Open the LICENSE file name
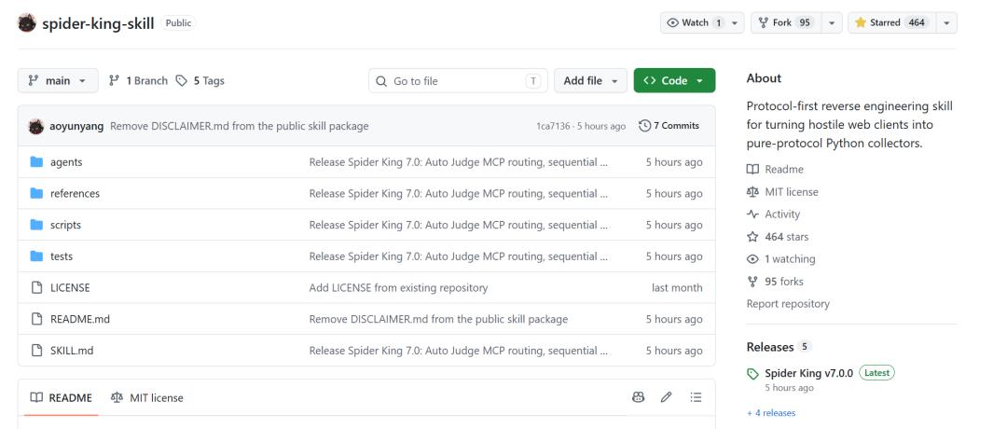 coord(70,288)
